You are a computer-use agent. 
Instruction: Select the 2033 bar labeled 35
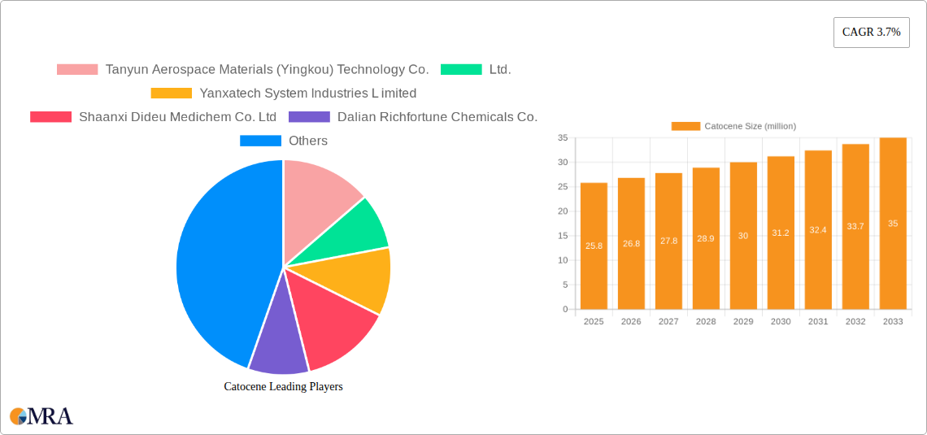pyautogui.click(x=893, y=224)
